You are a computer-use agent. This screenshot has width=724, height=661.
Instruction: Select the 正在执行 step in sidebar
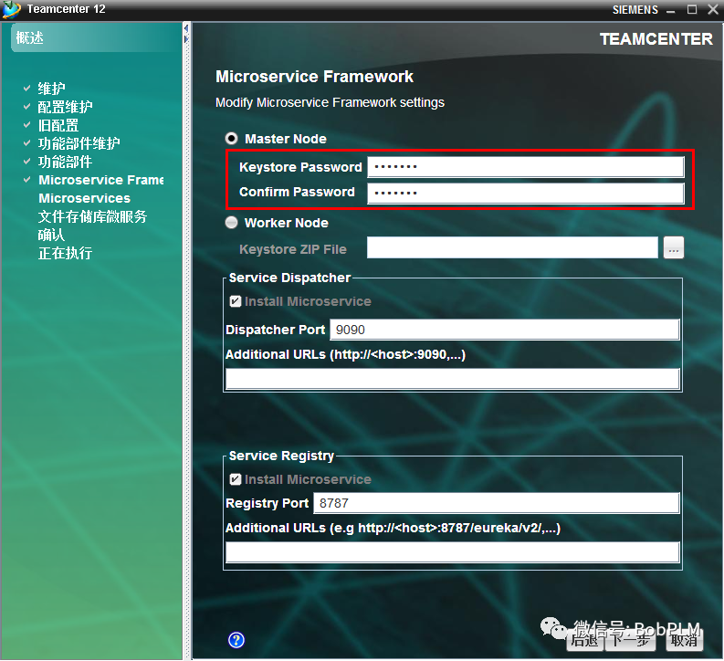[x=65, y=253]
